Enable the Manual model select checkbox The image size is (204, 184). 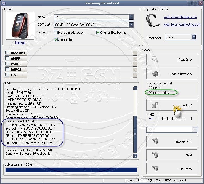56,32
